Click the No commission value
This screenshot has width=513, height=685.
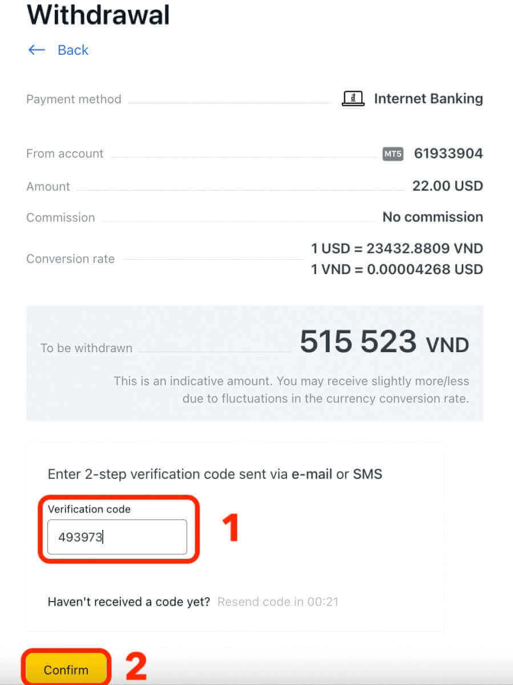(433, 217)
